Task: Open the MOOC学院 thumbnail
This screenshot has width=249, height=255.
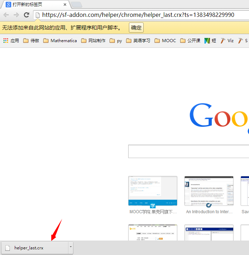Action: coord(153,191)
